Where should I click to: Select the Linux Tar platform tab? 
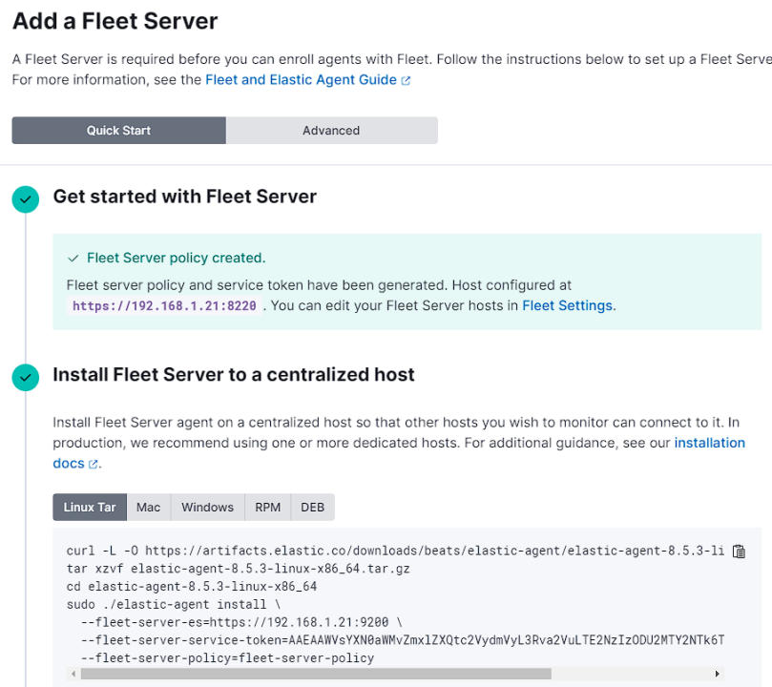click(90, 508)
